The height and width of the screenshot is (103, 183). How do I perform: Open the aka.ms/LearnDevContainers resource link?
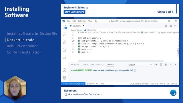[x=85, y=94]
